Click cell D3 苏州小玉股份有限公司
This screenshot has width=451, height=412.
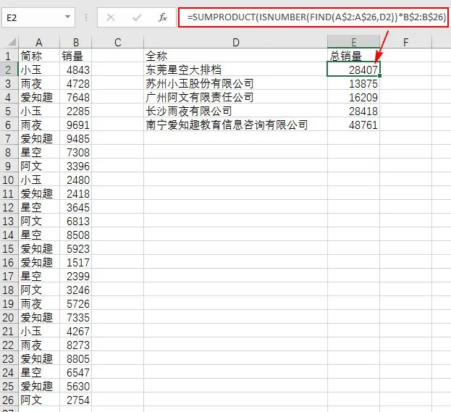coord(235,83)
